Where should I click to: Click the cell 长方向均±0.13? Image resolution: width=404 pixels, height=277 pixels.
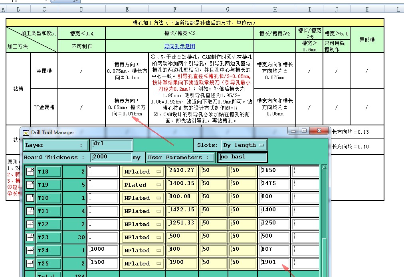click(351, 132)
